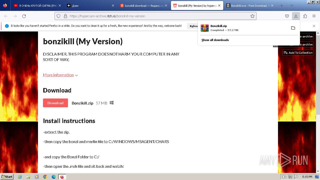The height and width of the screenshot is (180, 320).
Task: View site security padlock info
Action: point(65,16)
